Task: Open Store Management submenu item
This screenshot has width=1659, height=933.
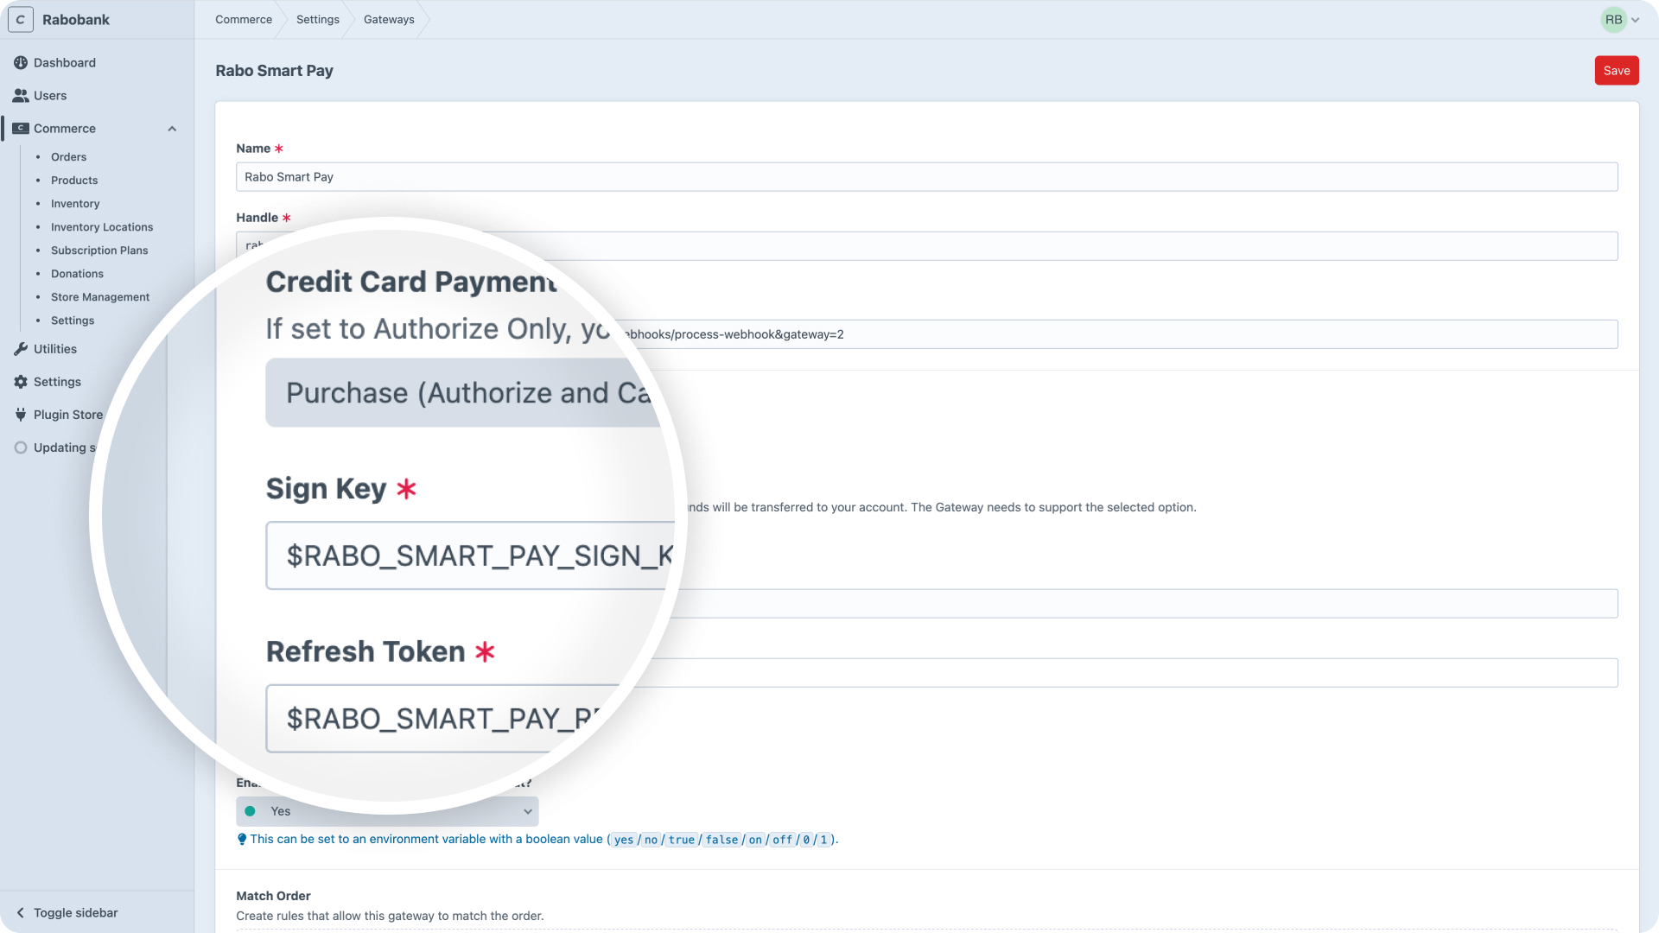Action: click(100, 297)
